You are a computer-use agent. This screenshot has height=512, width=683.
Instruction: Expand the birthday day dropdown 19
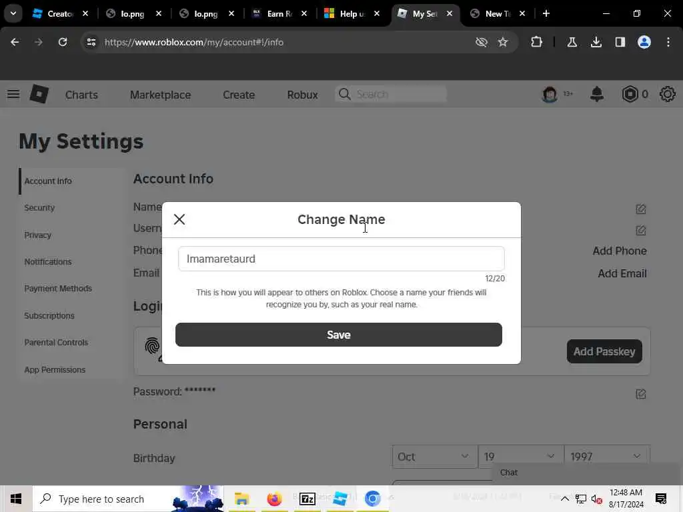tap(520, 456)
